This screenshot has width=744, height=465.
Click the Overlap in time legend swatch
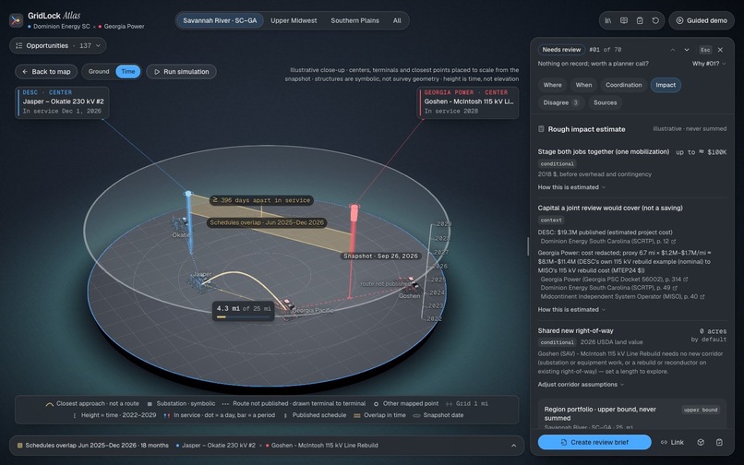(357, 416)
